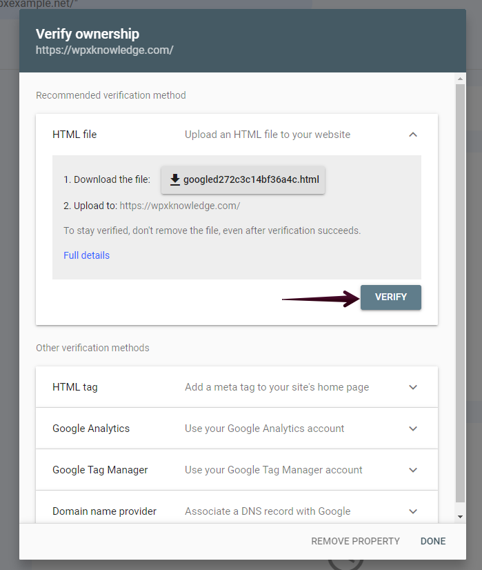Select the HTML tag method label
Screen dimensions: 482x570
coord(75,387)
